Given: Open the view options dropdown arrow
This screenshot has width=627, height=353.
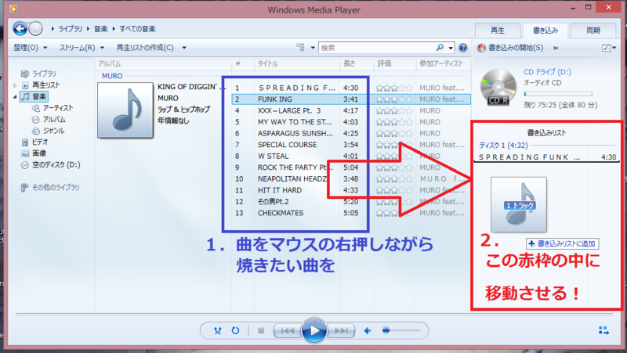Looking at the screenshot, I should tap(313, 48).
